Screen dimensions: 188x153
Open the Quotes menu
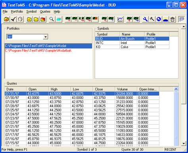45,11
